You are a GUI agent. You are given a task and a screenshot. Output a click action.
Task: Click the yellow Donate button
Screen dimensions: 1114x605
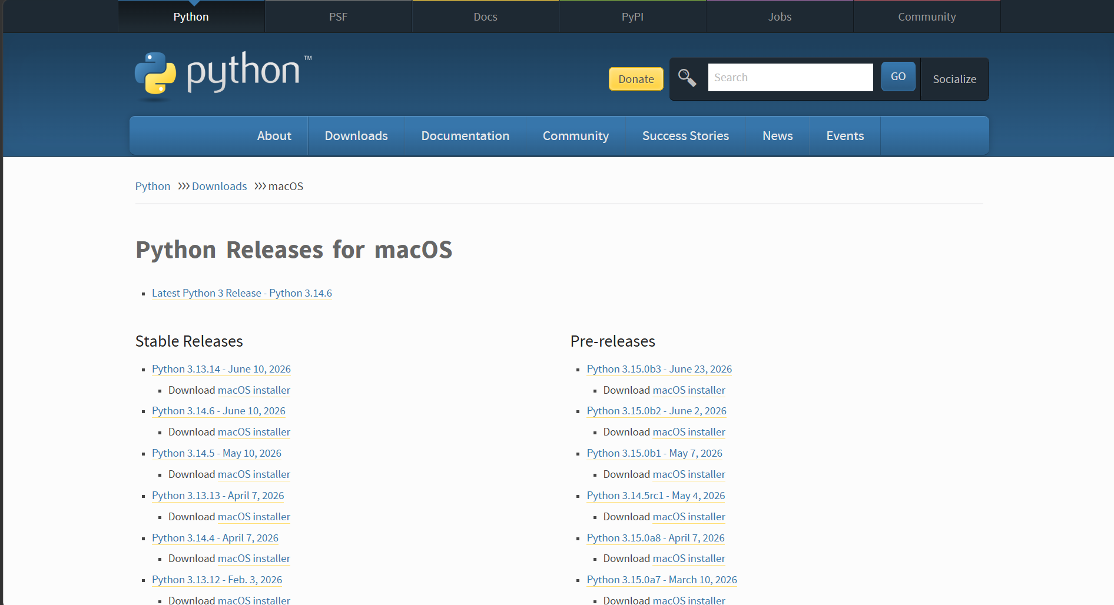pos(636,79)
